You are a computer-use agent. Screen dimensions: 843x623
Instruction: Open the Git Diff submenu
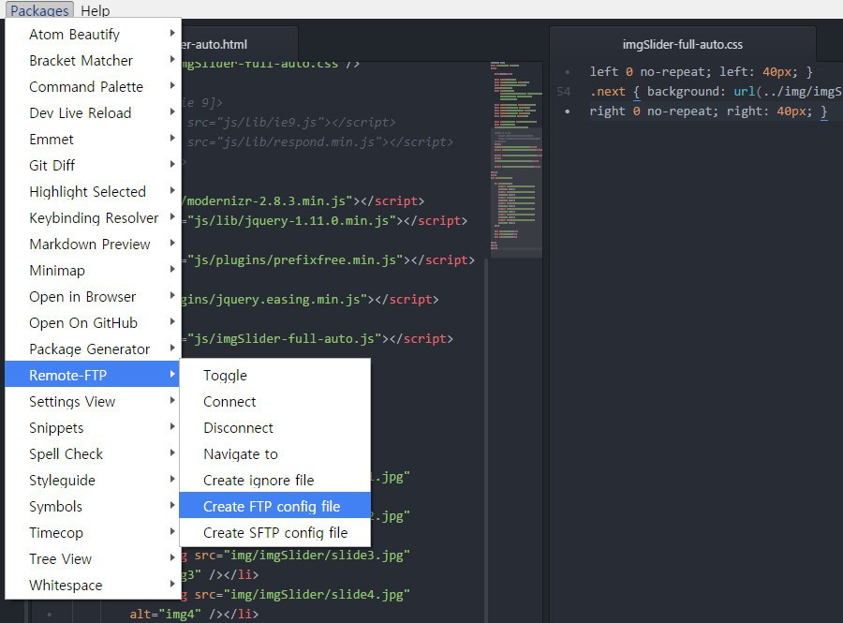[x=93, y=166]
